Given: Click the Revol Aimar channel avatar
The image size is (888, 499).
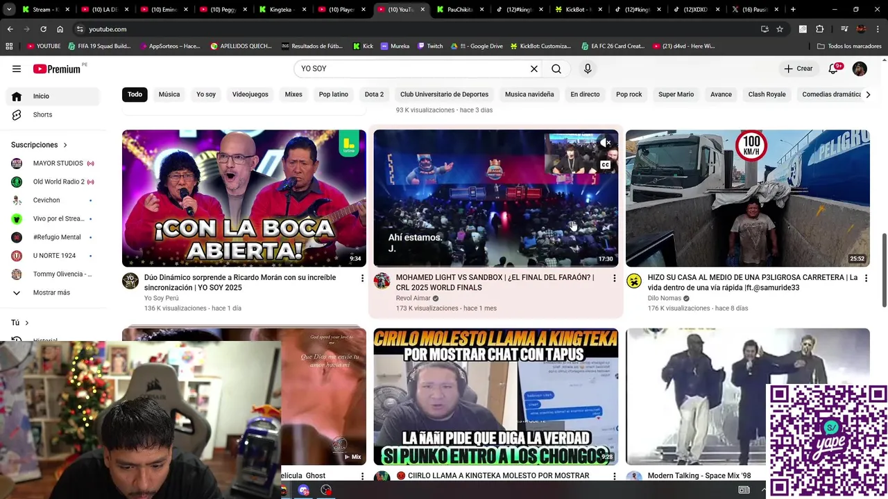Looking at the screenshot, I should [x=382, y=281].
